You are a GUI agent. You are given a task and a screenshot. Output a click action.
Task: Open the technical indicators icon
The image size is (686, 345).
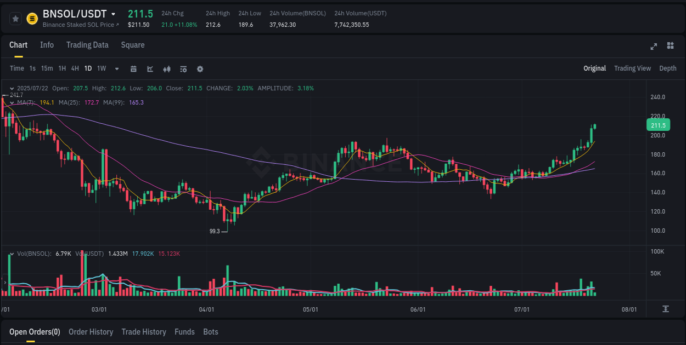tap(166, 68)
